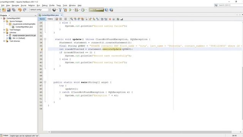Switch editor to History view
Viewport: 243px width, 137px height.
[50, 19]
